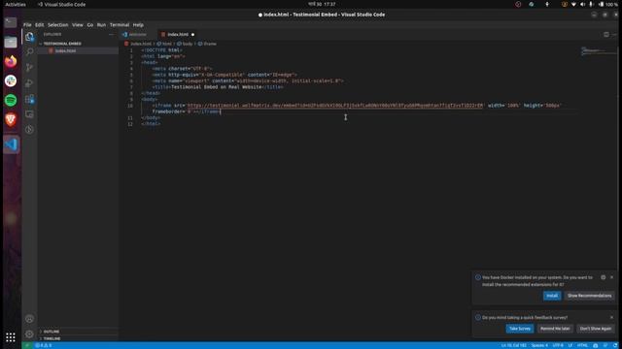Open the Source Control view
This screenshot has height=349, width=622.
tap(29, 67)
